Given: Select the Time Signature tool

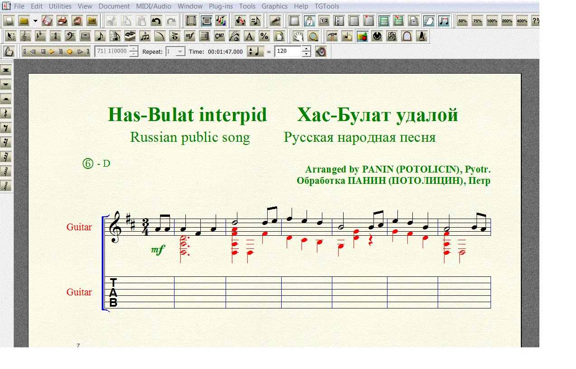Looking at the screenshot, I should coord(55,36).
